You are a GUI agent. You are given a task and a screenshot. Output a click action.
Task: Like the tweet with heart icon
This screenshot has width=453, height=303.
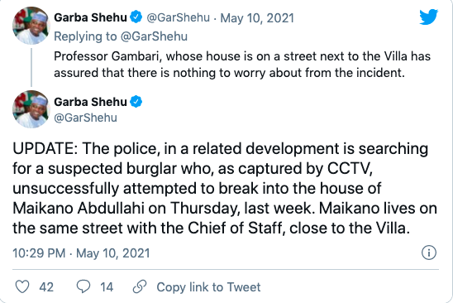coord(22,286)
